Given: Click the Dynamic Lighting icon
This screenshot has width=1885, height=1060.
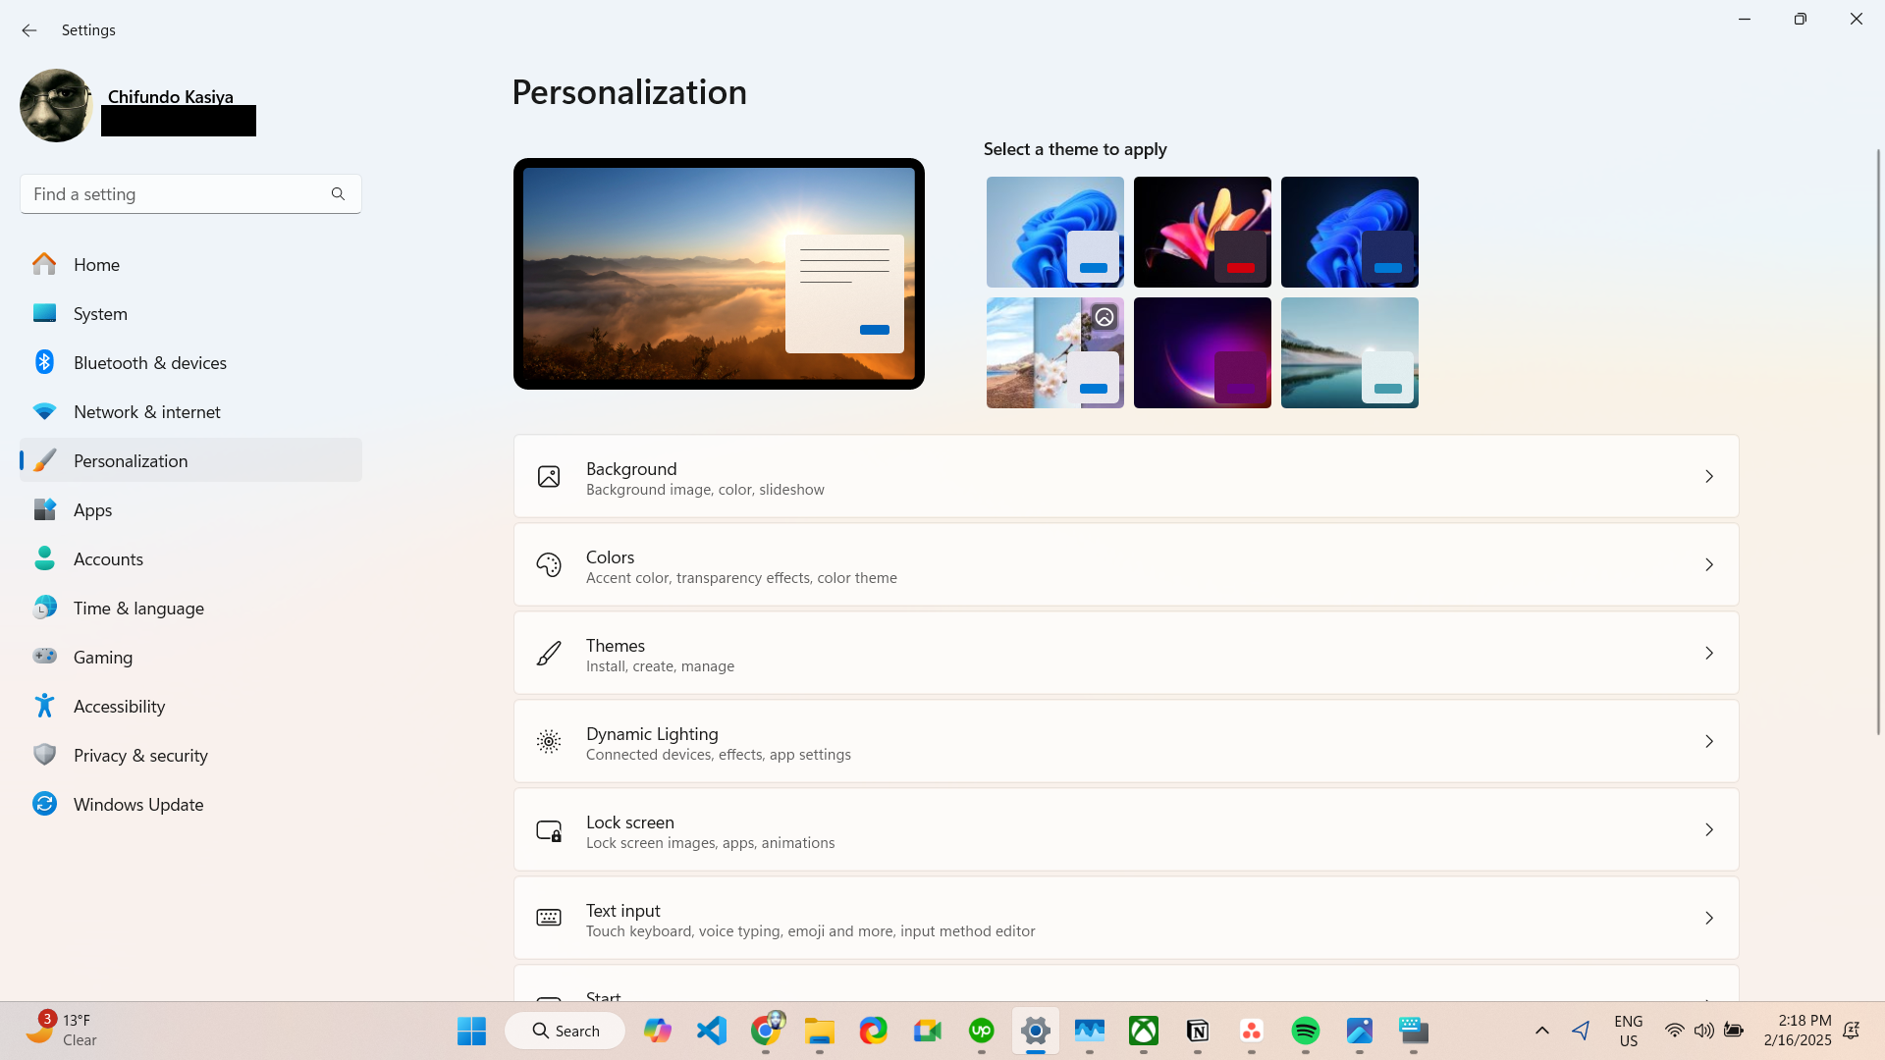Looking at the screenshot, I should (x=549, y=742).
